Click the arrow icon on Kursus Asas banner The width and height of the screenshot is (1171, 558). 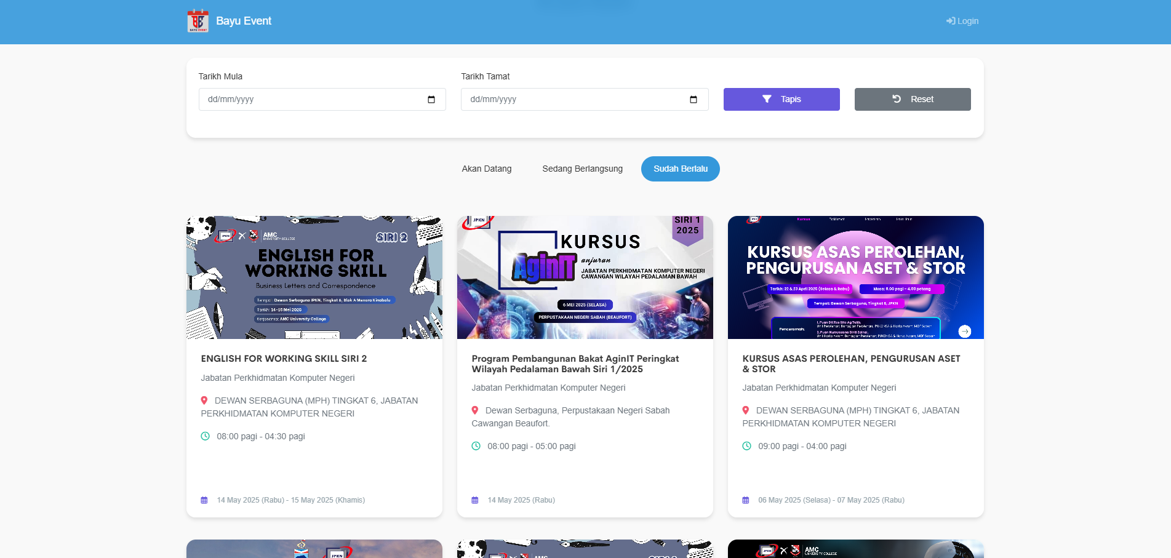pos(964,331)
